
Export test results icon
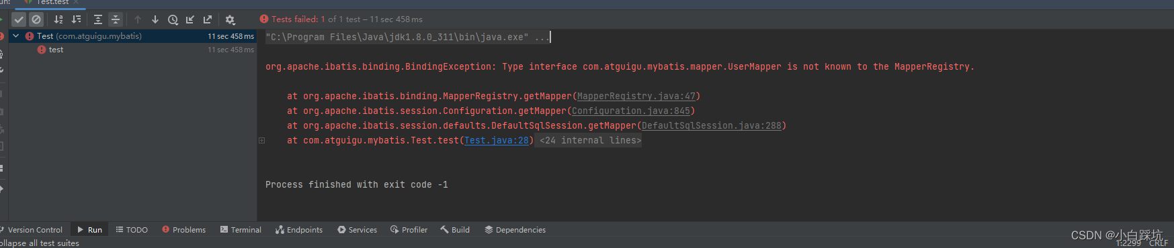208,19
